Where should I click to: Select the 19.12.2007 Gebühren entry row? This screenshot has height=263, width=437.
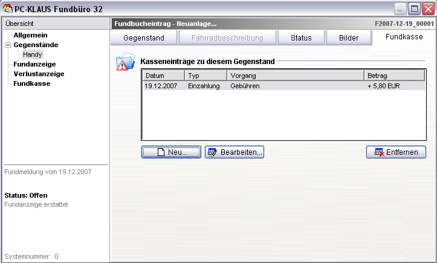(x=283, y=86)
